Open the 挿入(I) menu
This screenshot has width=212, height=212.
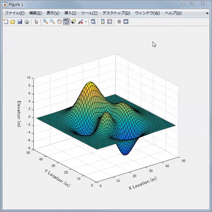click(70, 13)
